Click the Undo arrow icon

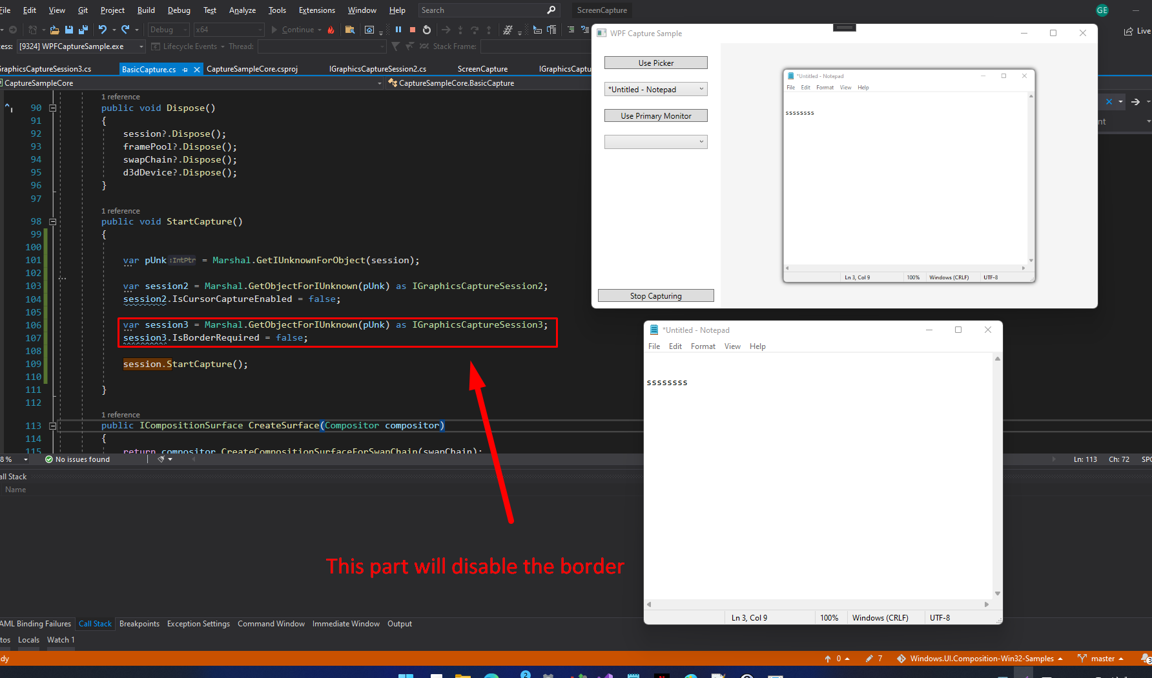[x=102, y=30]
